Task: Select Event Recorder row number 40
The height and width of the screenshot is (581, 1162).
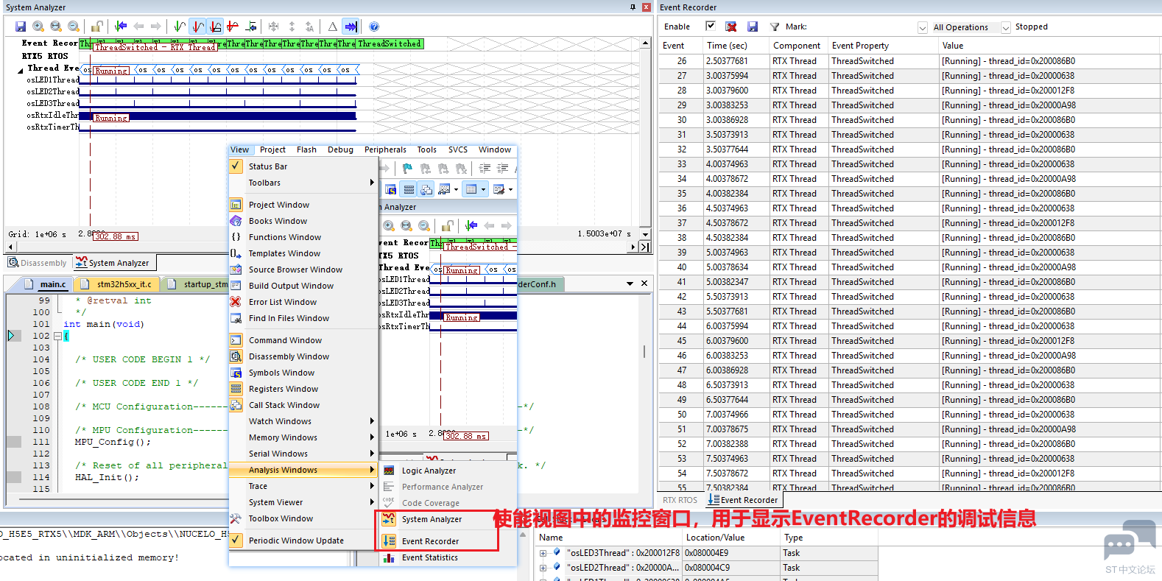Action: tap(909, 267)
